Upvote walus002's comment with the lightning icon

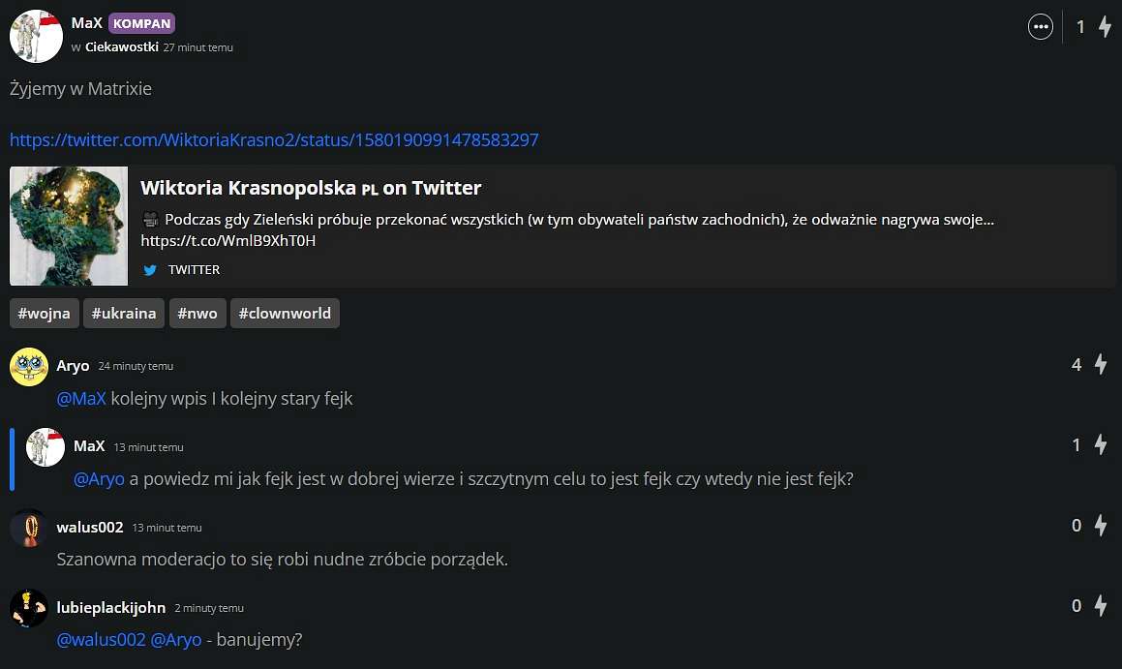[x=1101, y=525]
